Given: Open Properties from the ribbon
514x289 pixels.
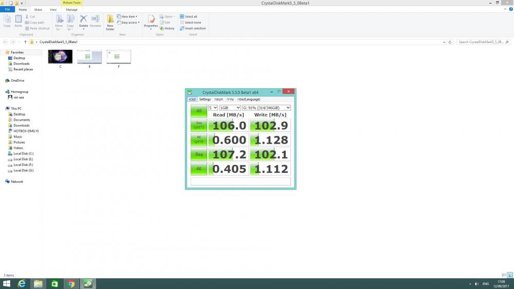Looking at the screenshot, I should point(151,22).
